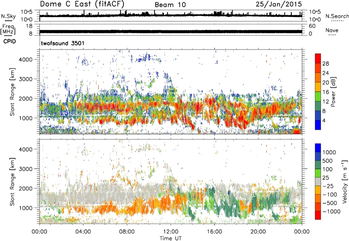Click the '12:00' time axis tick label
The height and width of the screenshot is (241, 349).
[171, 232]
